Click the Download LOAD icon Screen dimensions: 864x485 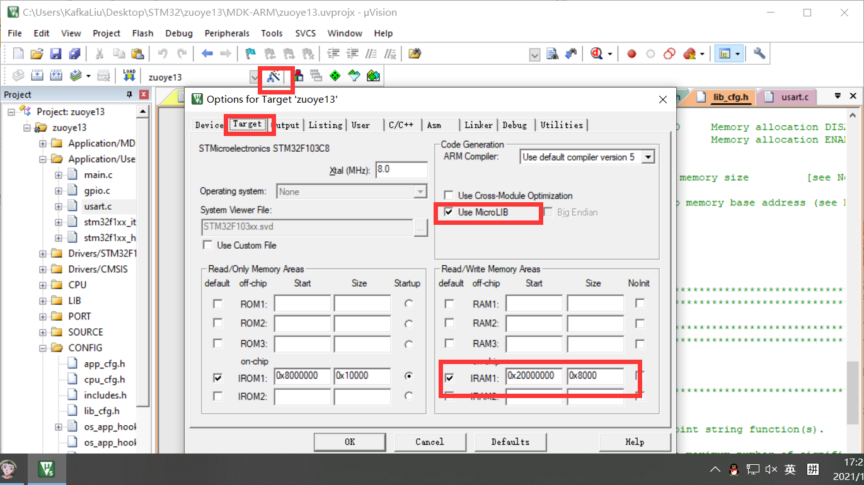click(x=129, y=76)
